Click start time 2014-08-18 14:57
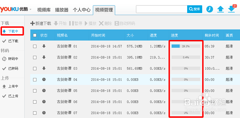Image resolution: width=240 pixels, height=118 pixels. (107, 46)
